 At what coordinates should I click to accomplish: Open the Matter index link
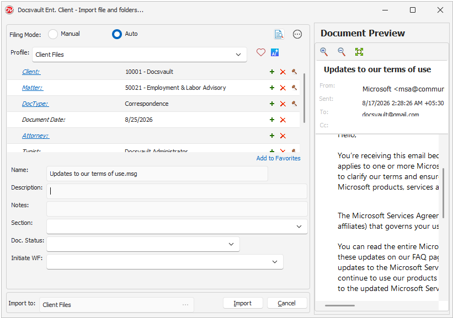point(33,88)
